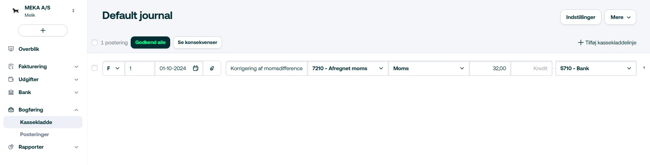The height and width of the screenshot is (165, 650).
Task: Open the Mere dropdown menu
Action: [x=620, y=17]
